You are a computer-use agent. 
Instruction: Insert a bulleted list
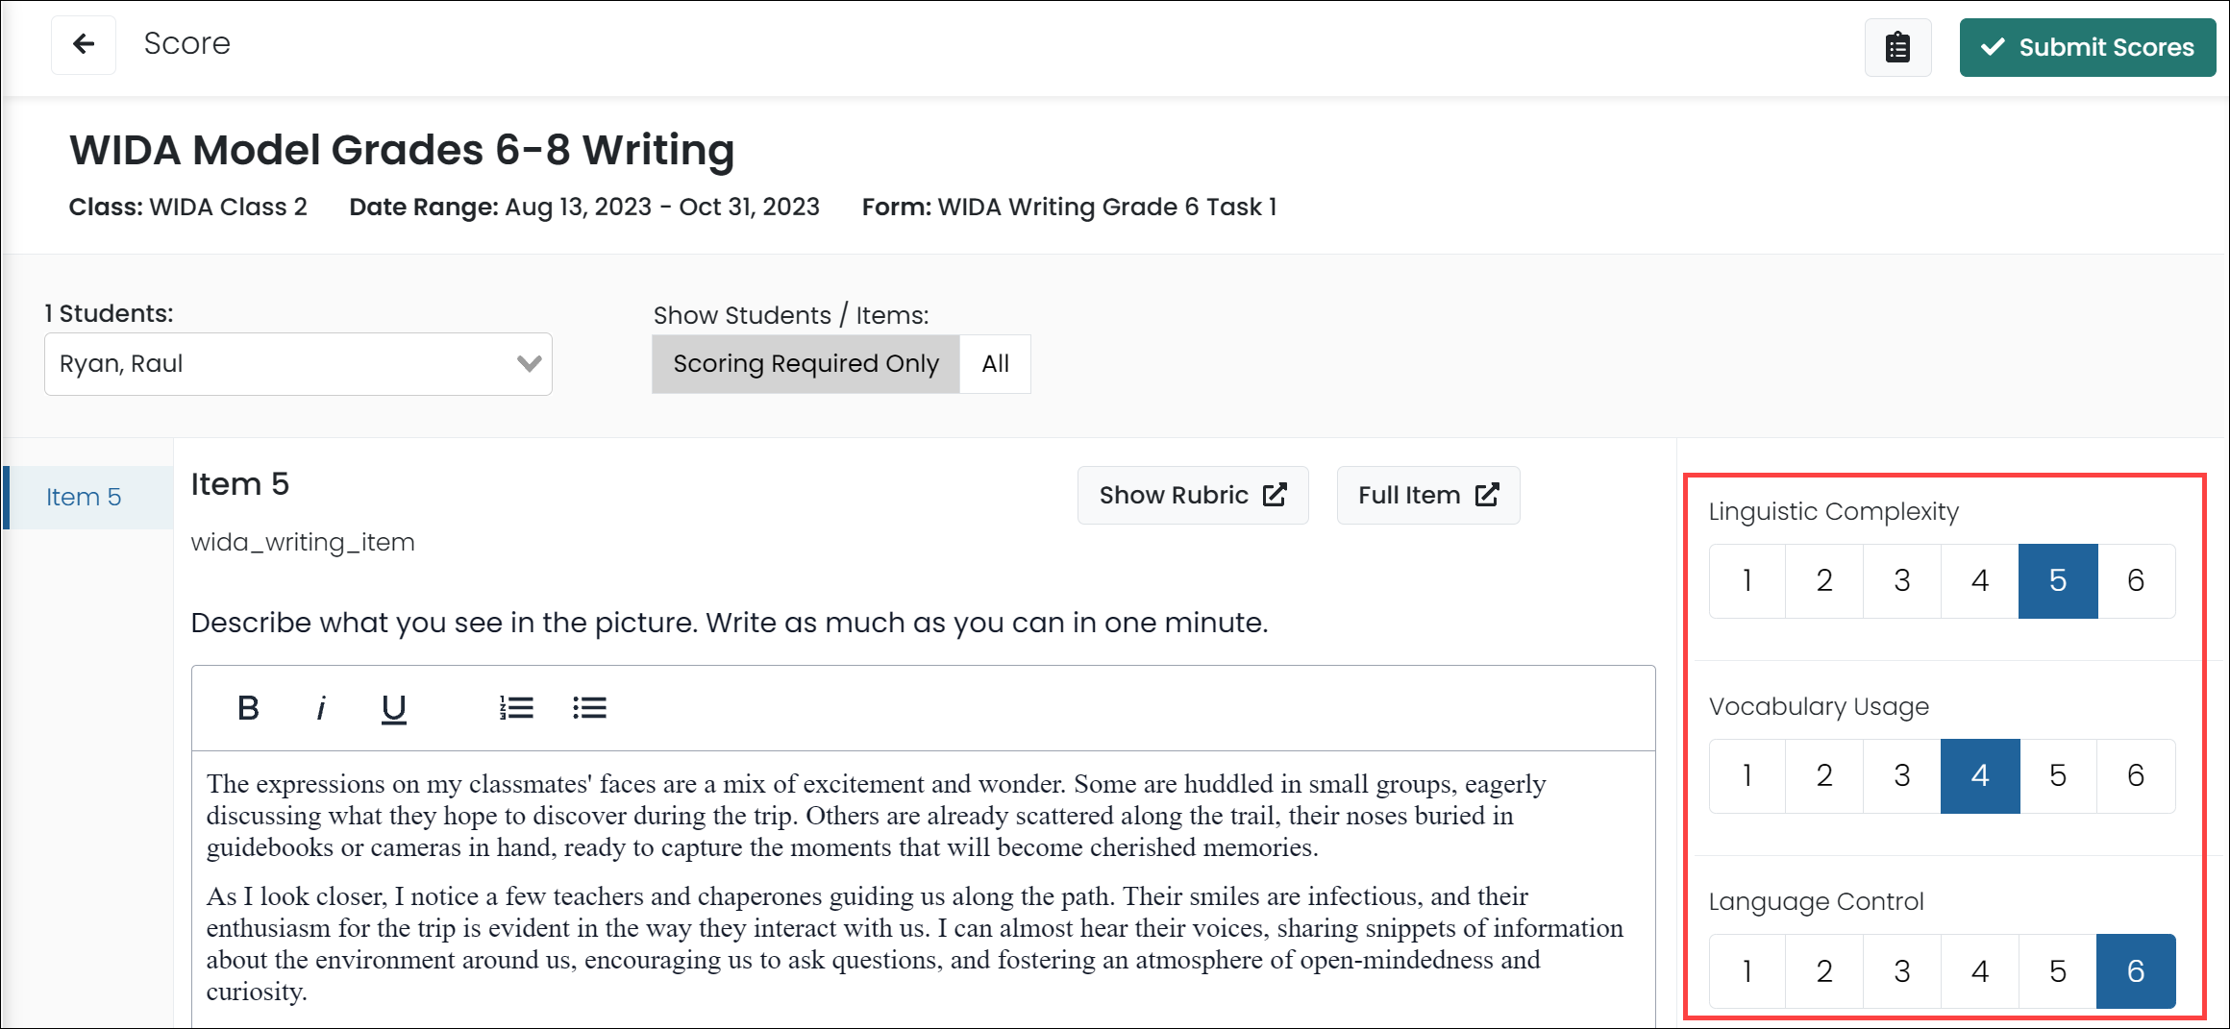(x=589, y=708)
